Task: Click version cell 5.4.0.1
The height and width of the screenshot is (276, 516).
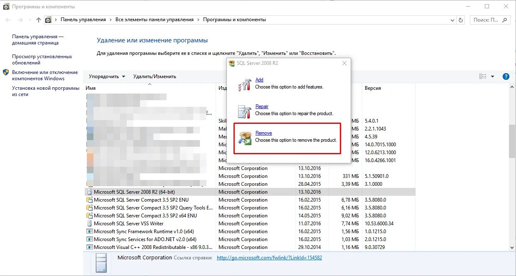Action: (x=372, y=121)
